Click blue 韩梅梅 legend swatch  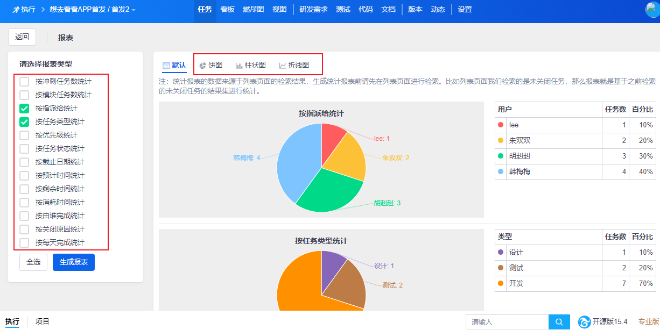(501, 171)
